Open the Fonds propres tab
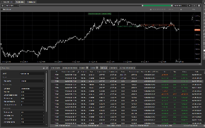Viewport: 205px width, 128px height. pyautogui.click(x=55, y=68)
